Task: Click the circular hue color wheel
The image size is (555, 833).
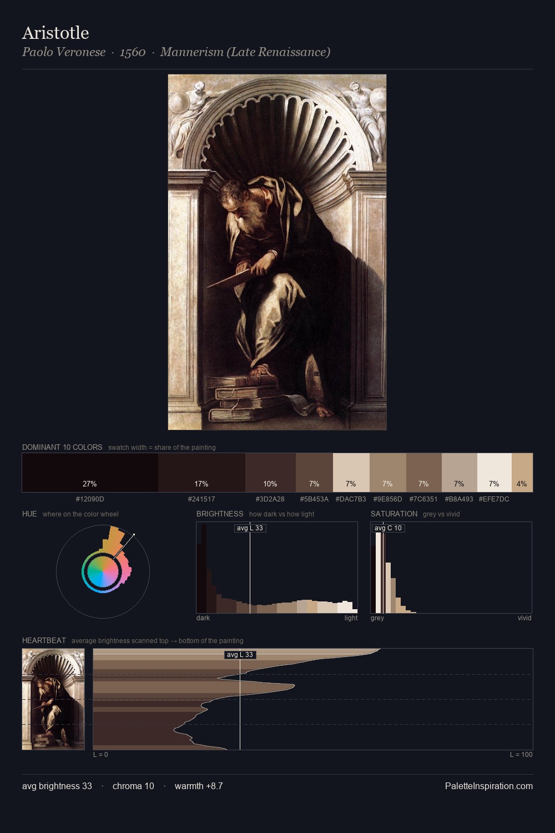Action: coord(103,571)
